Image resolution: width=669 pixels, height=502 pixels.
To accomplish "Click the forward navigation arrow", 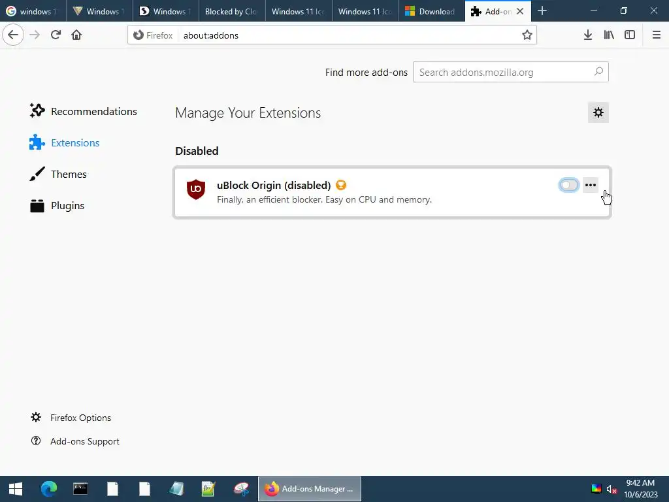I will [x=35, y=35].
